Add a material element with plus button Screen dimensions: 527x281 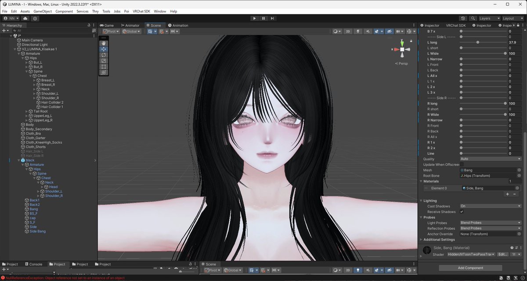point(507,194)
